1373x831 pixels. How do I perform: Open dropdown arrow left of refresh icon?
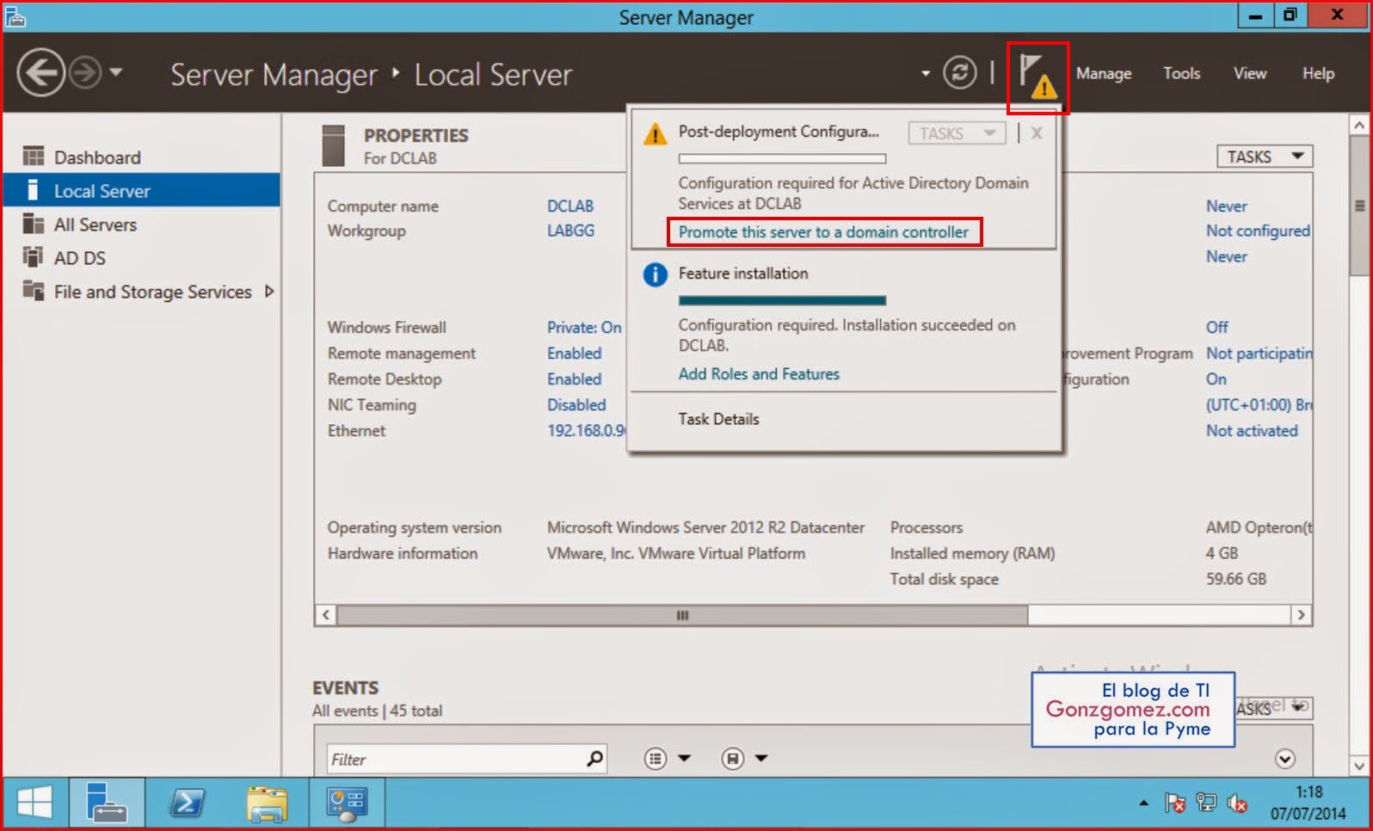point(926,73)
